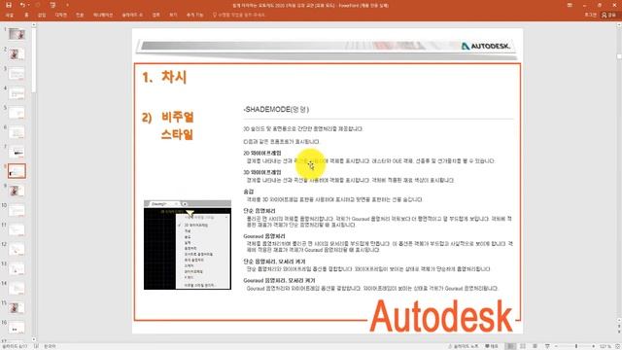Select slide 4 thumbnail
Viewport: 622px width, 350px height.
pyautogui.click(x=17, y=93)
